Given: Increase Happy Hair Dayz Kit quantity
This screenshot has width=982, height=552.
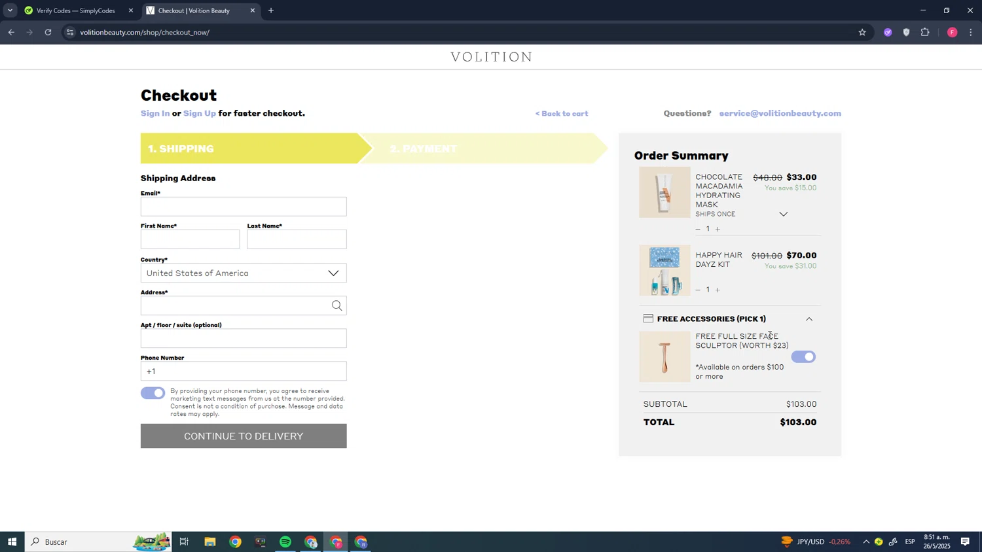Looking at the screenshot, I should [x=718, y=290].
